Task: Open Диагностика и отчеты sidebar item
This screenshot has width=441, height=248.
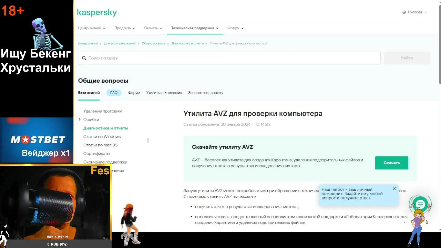Action: 106,128
